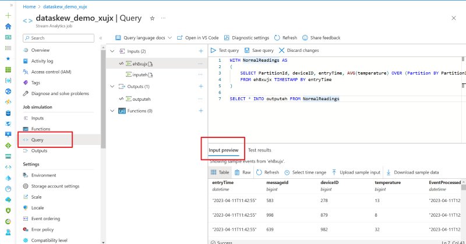The height and width of the screenshot is (244, 466).
Task: Open Access control (IAM)
Action: [x=51, y=72]
